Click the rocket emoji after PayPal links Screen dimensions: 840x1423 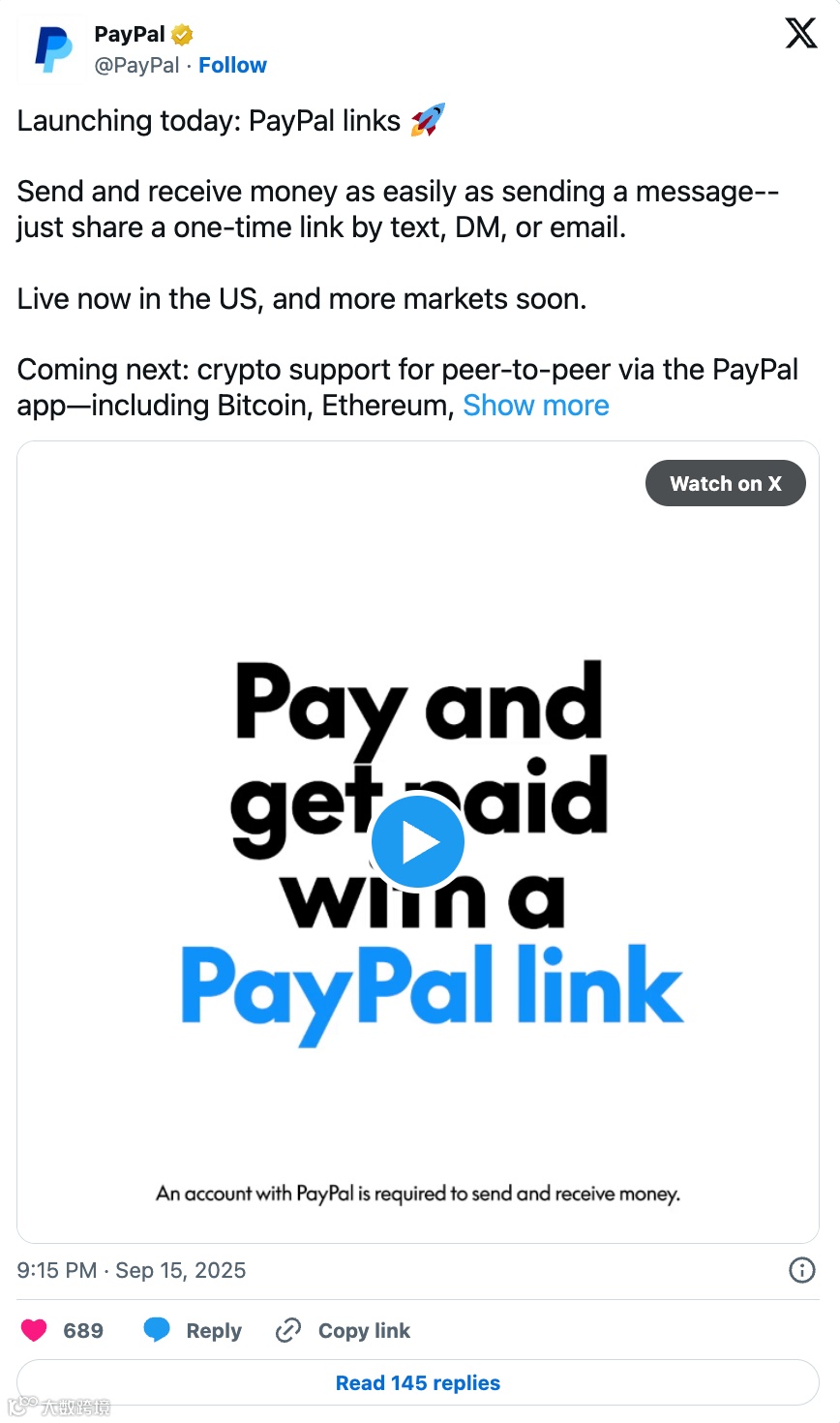[x=428, y=120]
